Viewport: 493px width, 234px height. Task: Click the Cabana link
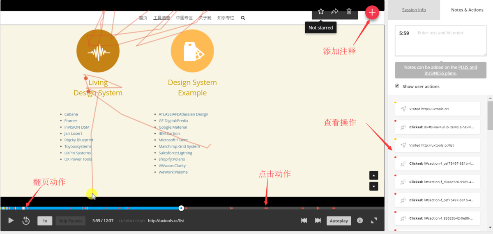71,114
